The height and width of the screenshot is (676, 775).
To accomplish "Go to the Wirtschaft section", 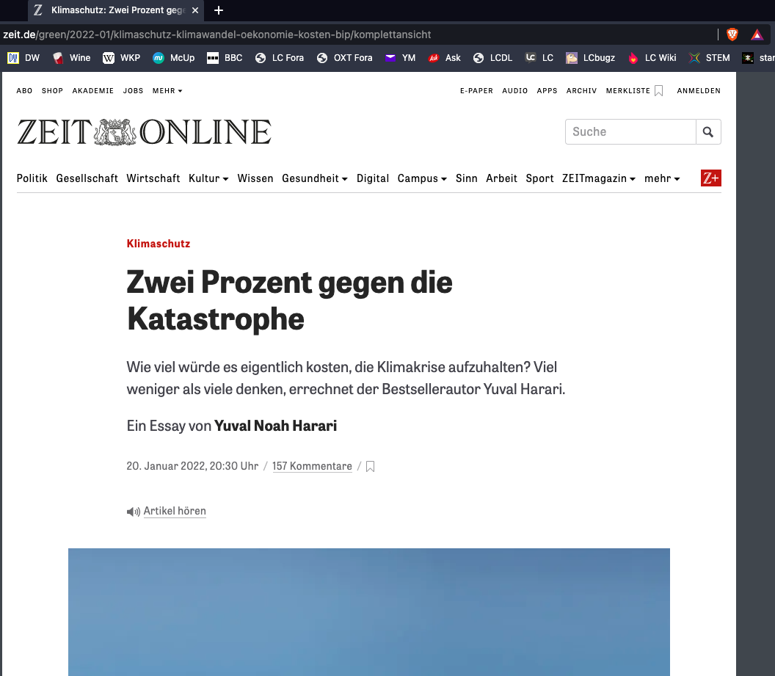I will click(153, 178).
